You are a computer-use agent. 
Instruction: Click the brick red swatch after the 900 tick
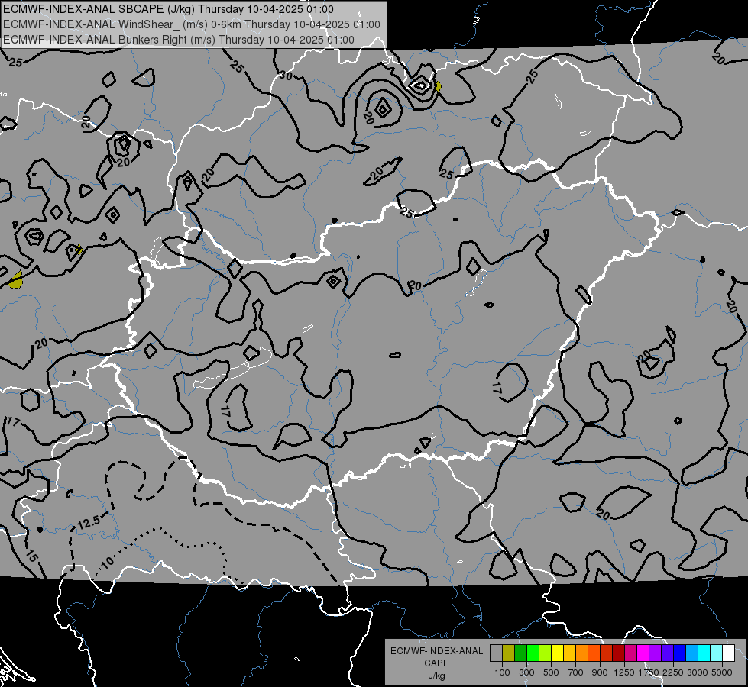(607, 653)
